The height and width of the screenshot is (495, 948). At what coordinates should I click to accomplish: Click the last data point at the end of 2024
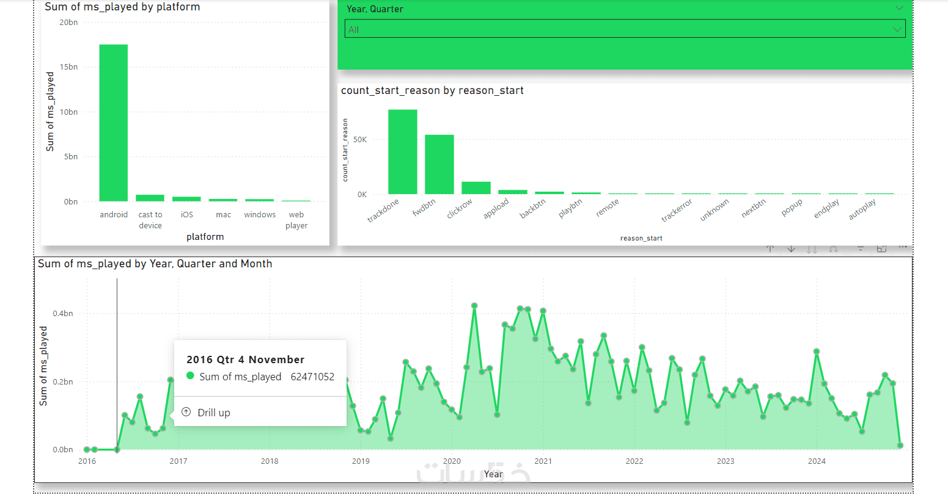point(900,446)
